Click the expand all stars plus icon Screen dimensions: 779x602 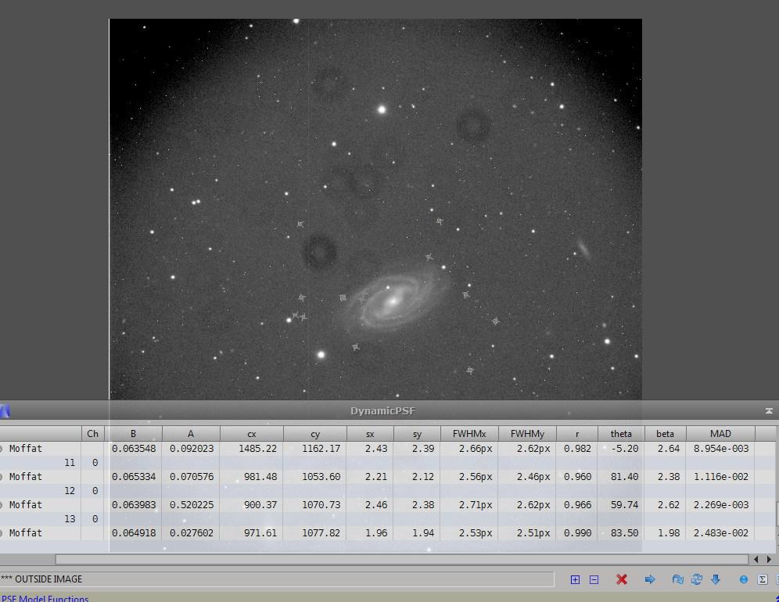(575, 579)
